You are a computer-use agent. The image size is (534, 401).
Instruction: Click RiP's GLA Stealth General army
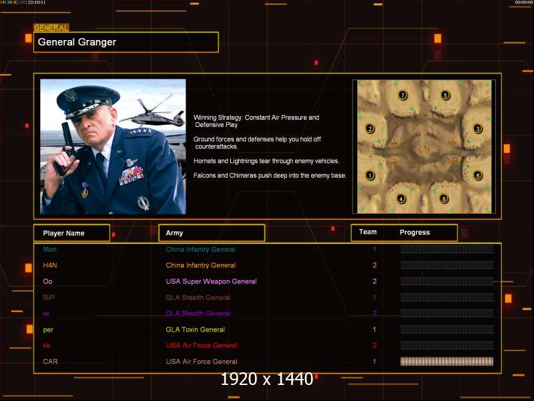[198, 297]
